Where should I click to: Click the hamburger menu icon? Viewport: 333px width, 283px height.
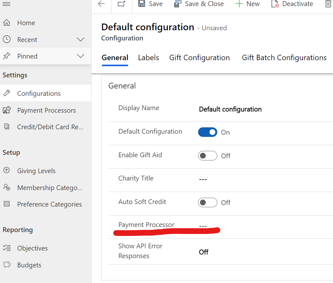6,4
